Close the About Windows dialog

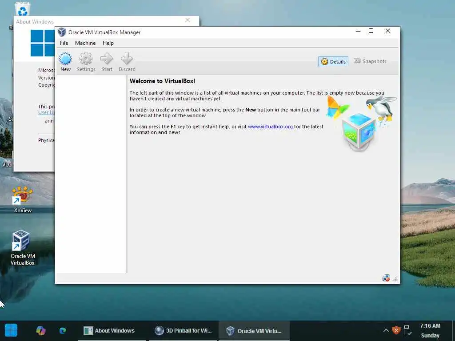188,20
